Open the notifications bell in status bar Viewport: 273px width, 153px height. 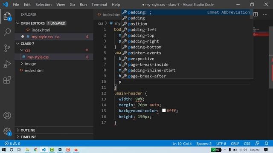(266, 144)
